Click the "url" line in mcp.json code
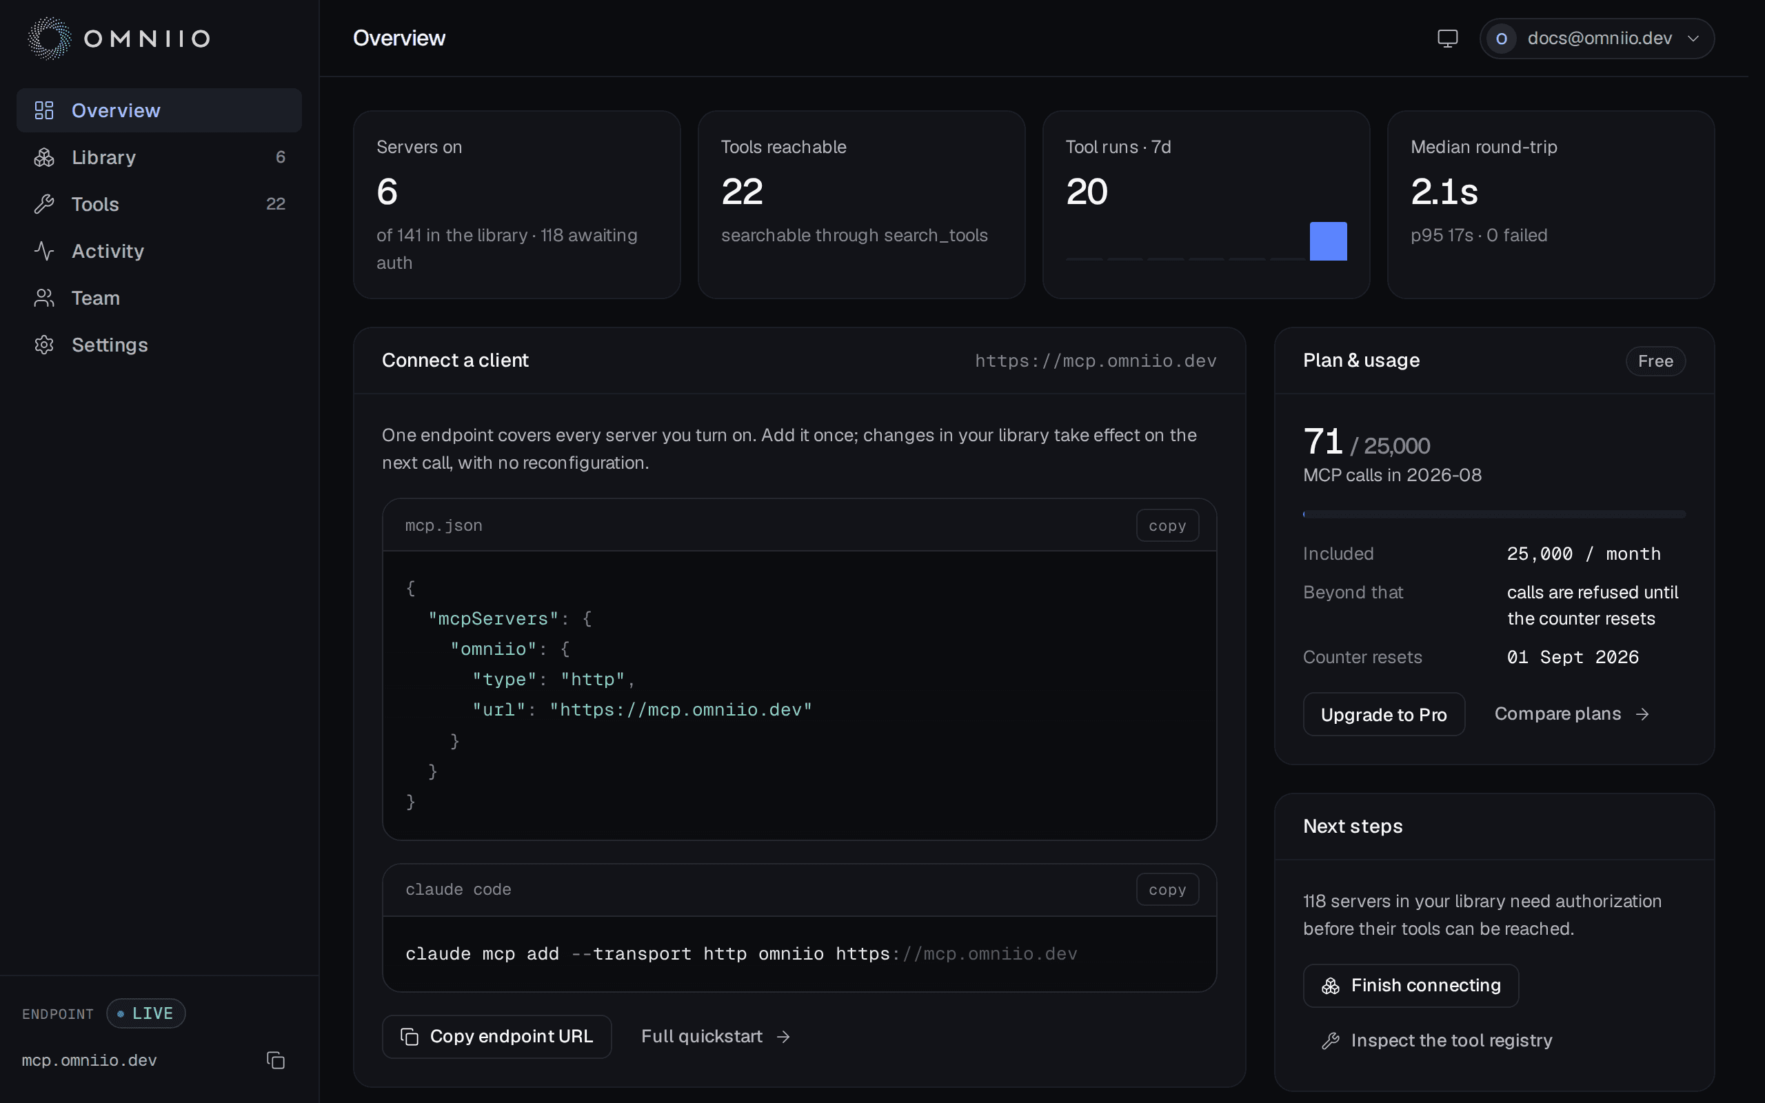Screen dimensions: 1765x1103 [x=642, y=710]
